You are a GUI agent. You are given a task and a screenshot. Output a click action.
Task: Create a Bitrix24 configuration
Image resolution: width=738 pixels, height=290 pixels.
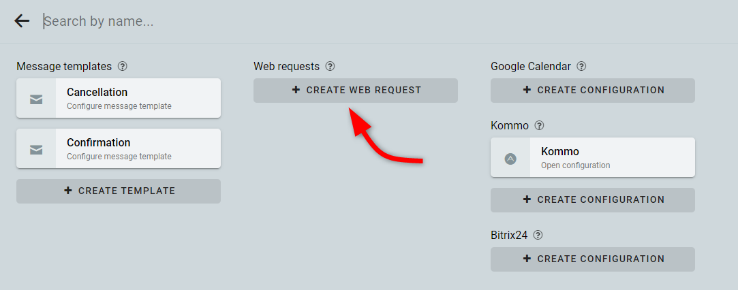593,259
